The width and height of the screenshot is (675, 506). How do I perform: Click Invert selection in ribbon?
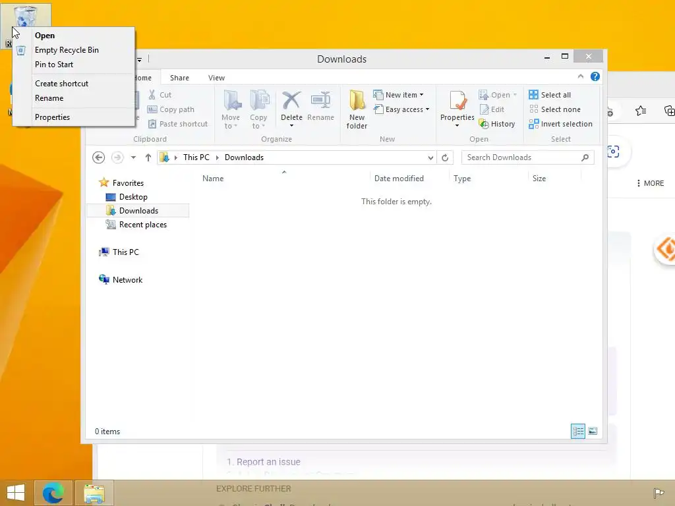[x=560, y=124]
